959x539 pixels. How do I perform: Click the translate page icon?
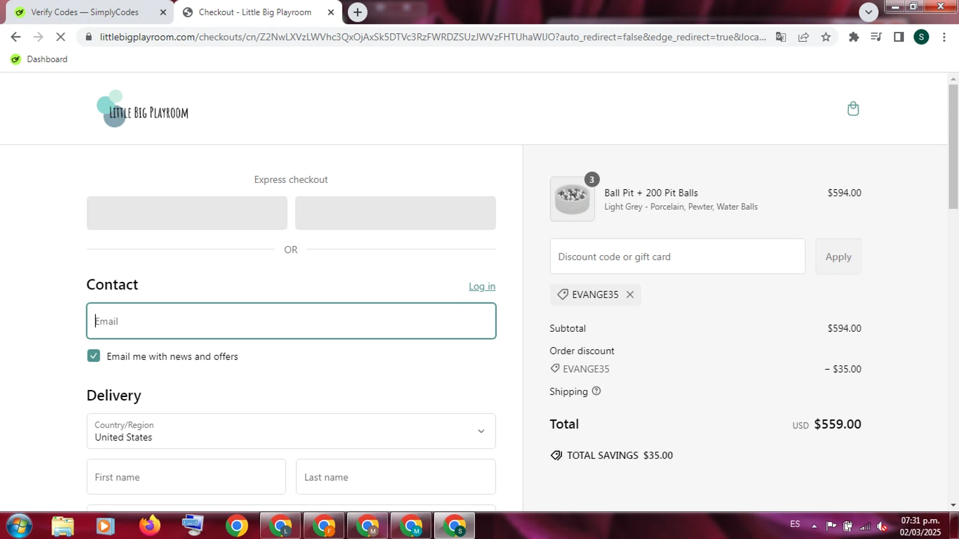point(781,37)
